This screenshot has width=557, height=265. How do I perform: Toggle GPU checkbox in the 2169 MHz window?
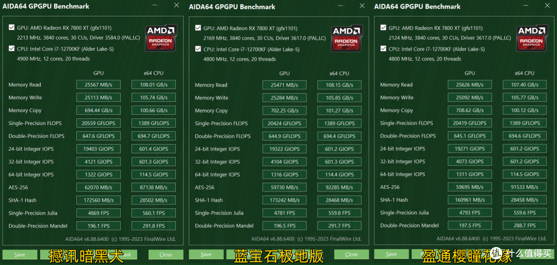(x=198, y=28)
